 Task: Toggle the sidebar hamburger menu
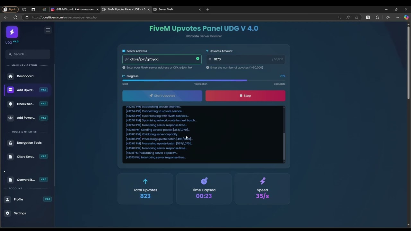coord(48,30)
